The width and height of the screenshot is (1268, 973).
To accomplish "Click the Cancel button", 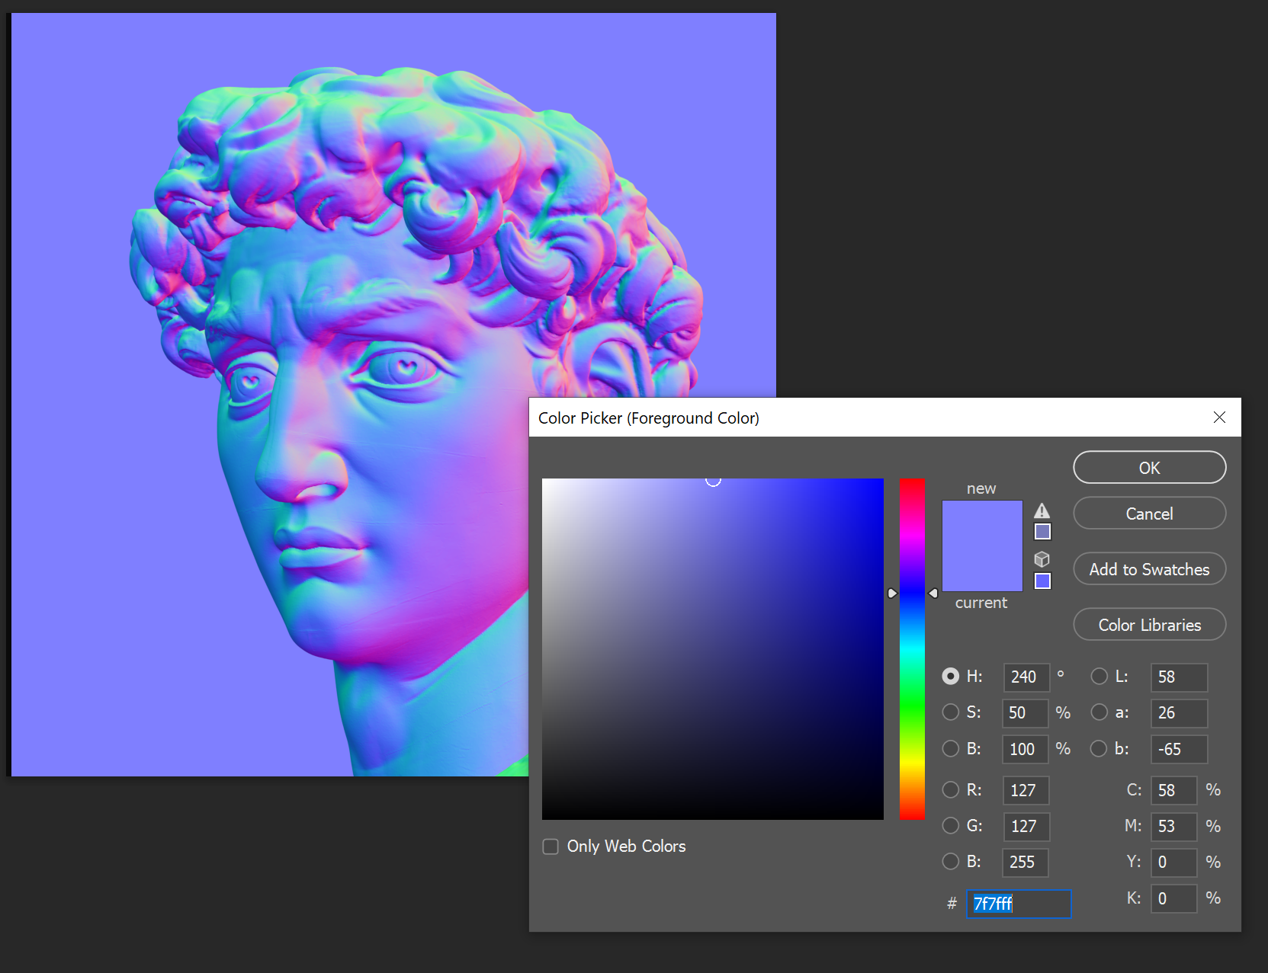I will [x=1150, y=514].
